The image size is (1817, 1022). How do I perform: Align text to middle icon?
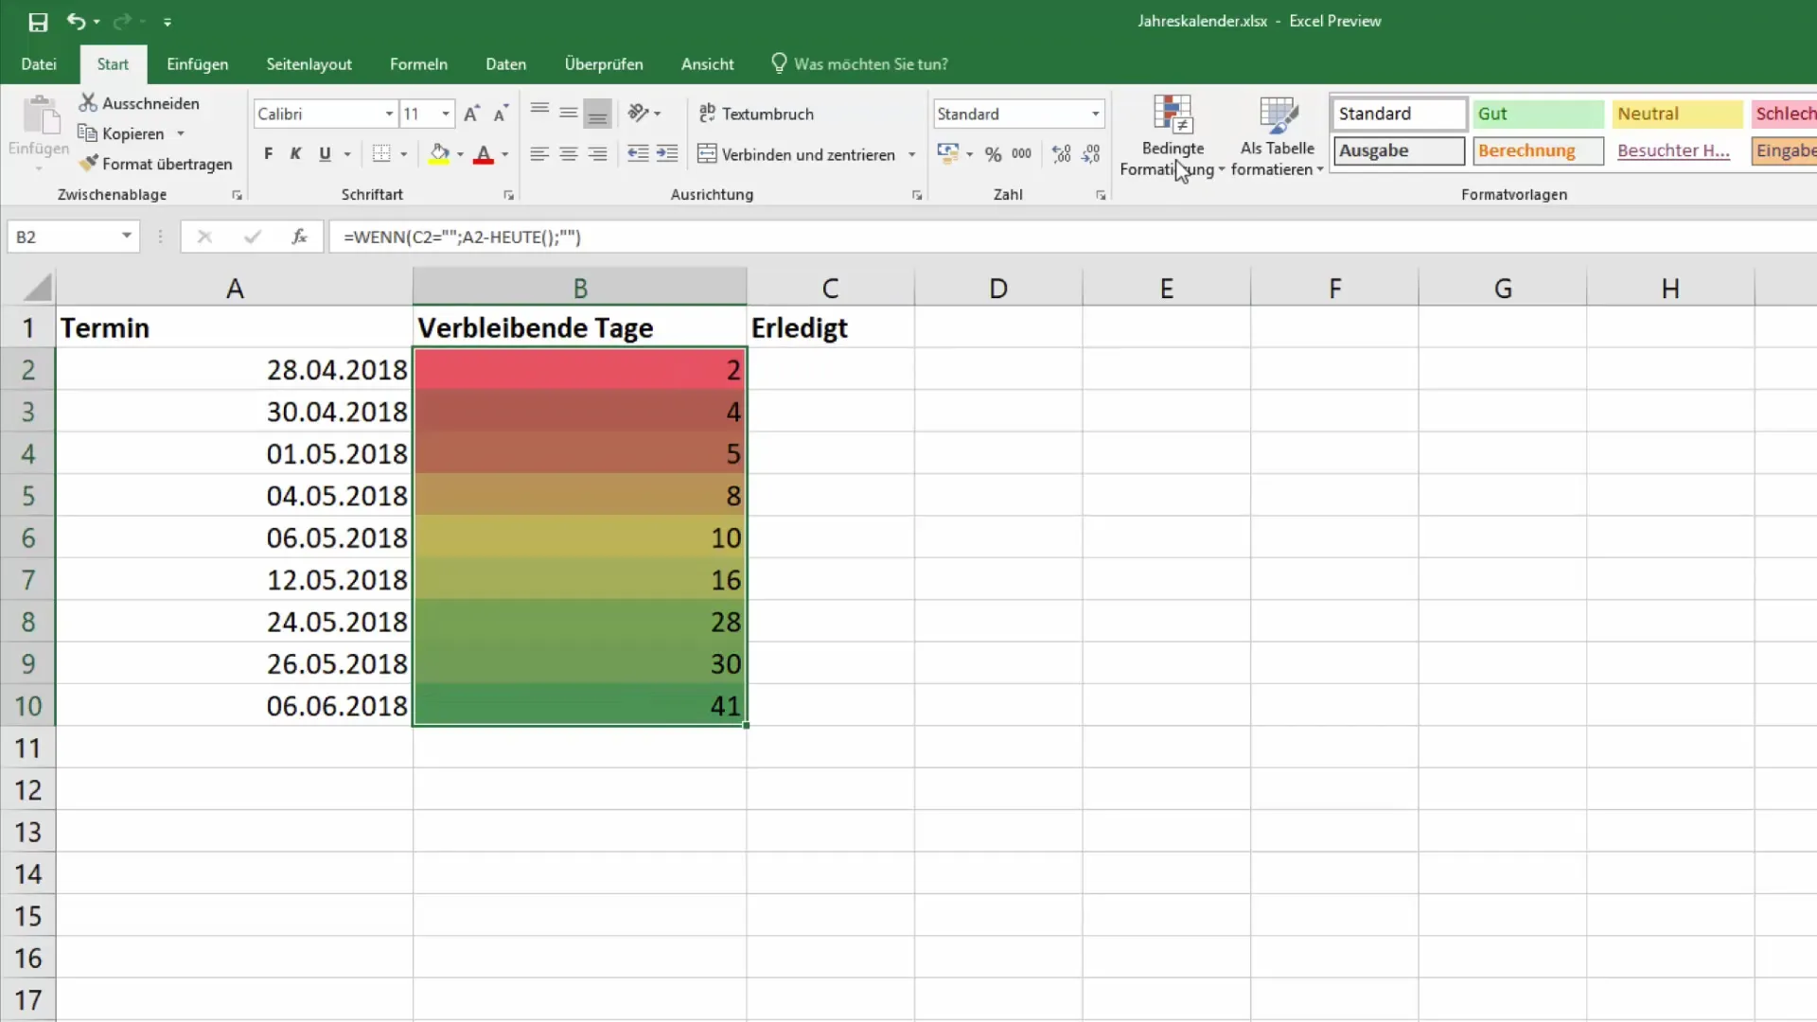click(x=568, y=114)
